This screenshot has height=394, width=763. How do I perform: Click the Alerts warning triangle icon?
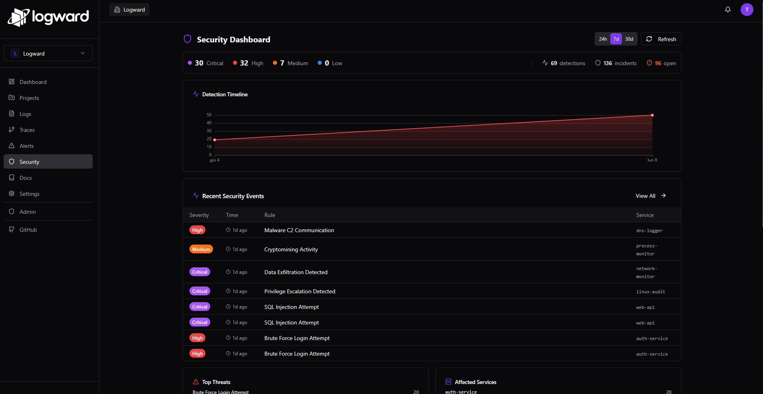12,145
